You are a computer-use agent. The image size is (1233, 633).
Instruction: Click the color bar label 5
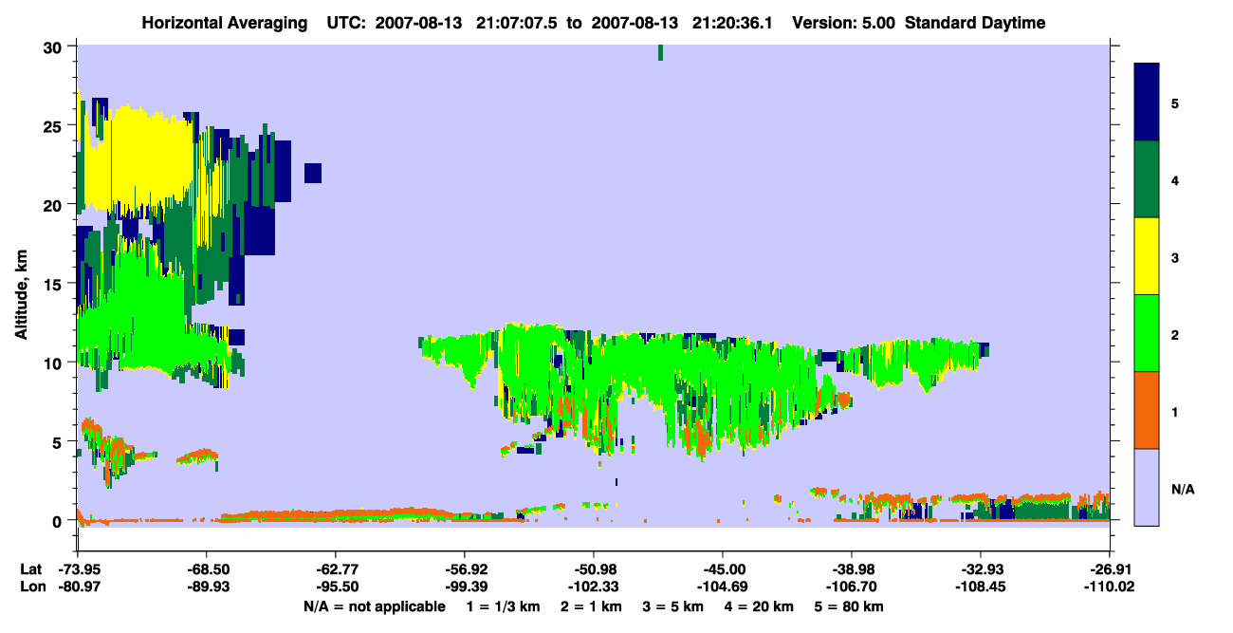point(1174,102)
